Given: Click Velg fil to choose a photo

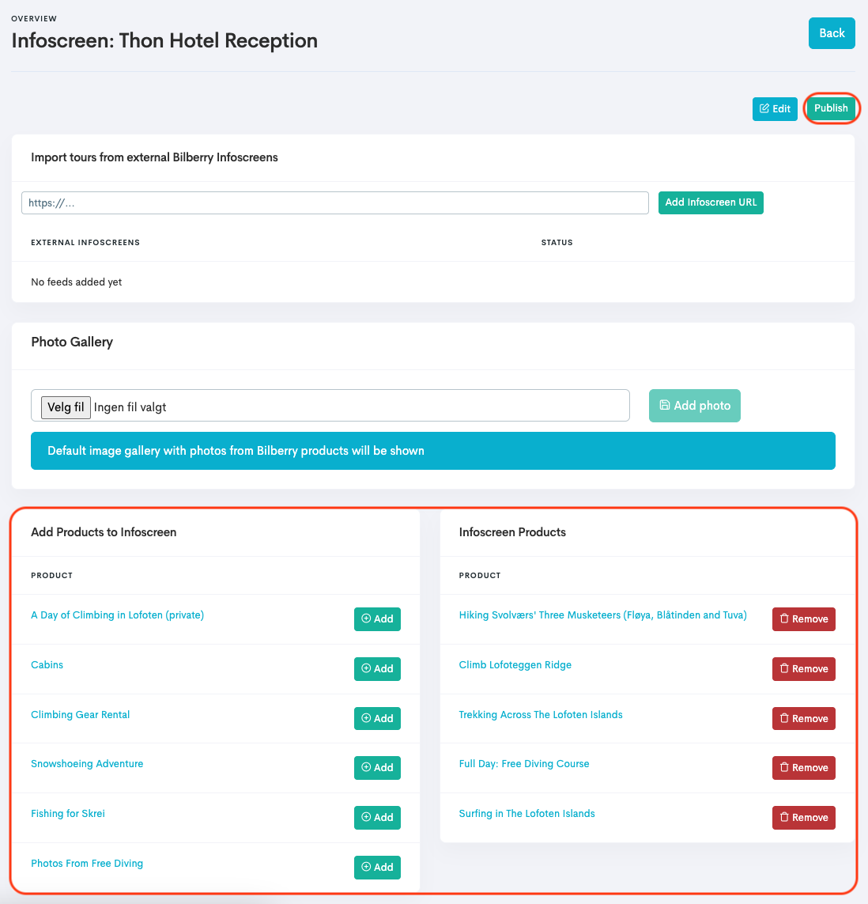Looking at the screenshot, I should click(x=66, y=407).
